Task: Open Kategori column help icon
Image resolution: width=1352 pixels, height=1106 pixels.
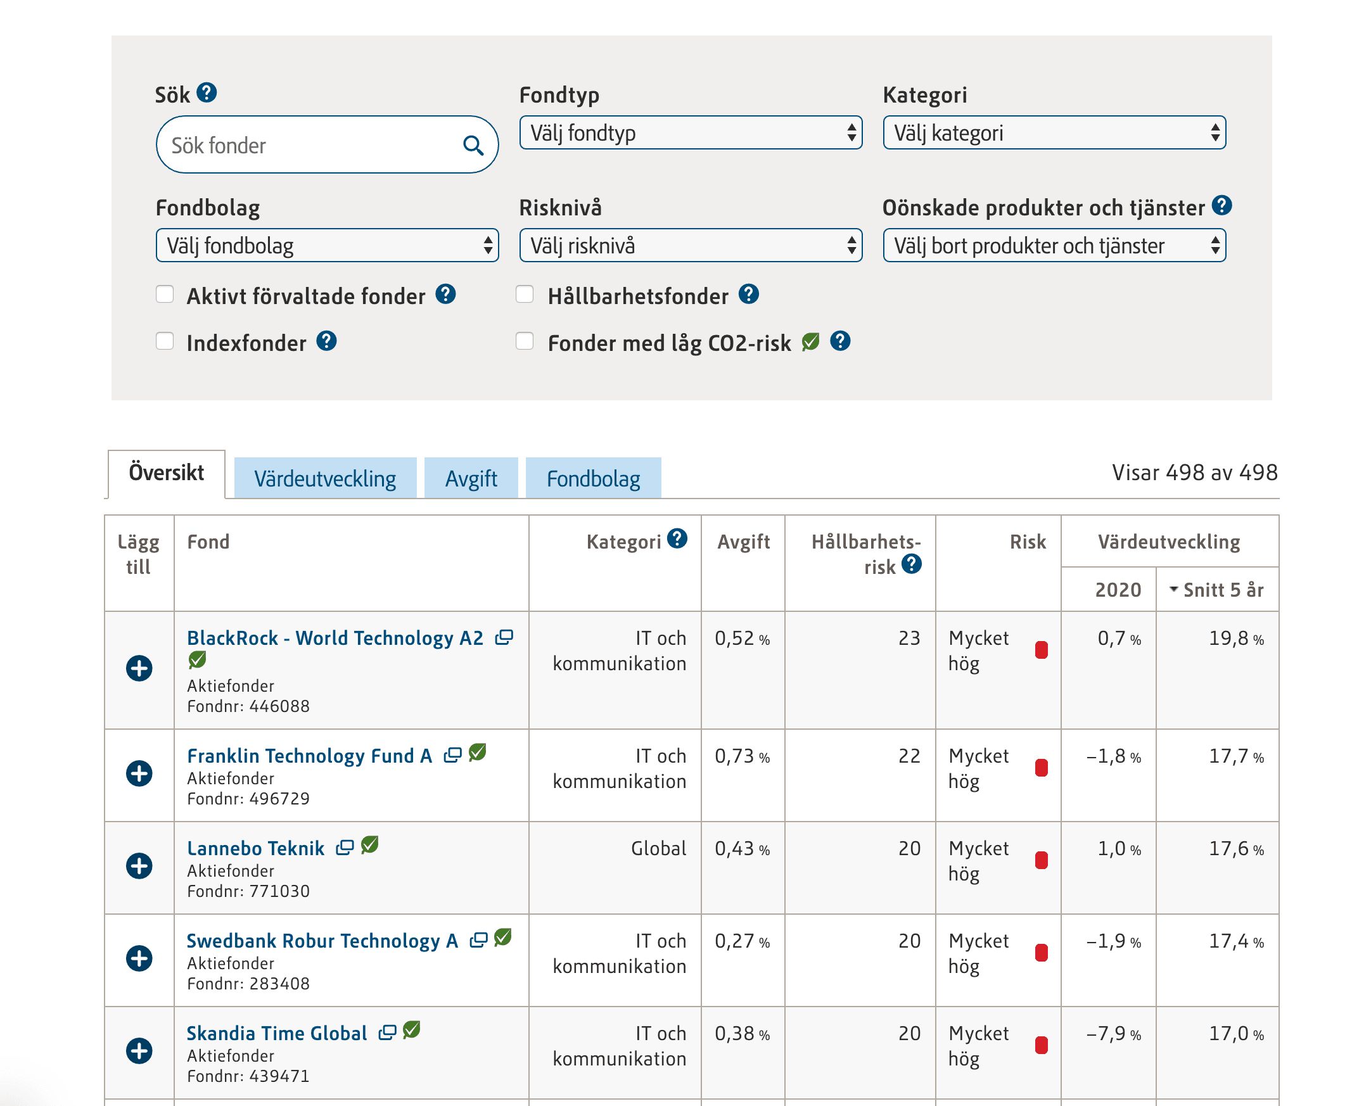Action: click(x=677, y=538)
